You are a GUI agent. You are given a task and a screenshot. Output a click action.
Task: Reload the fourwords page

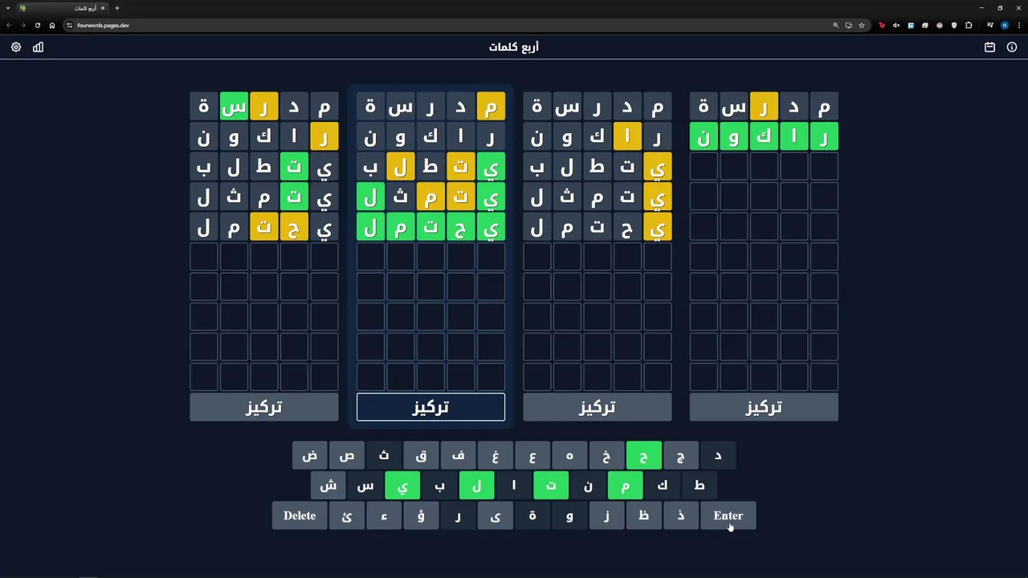[37, 25]
